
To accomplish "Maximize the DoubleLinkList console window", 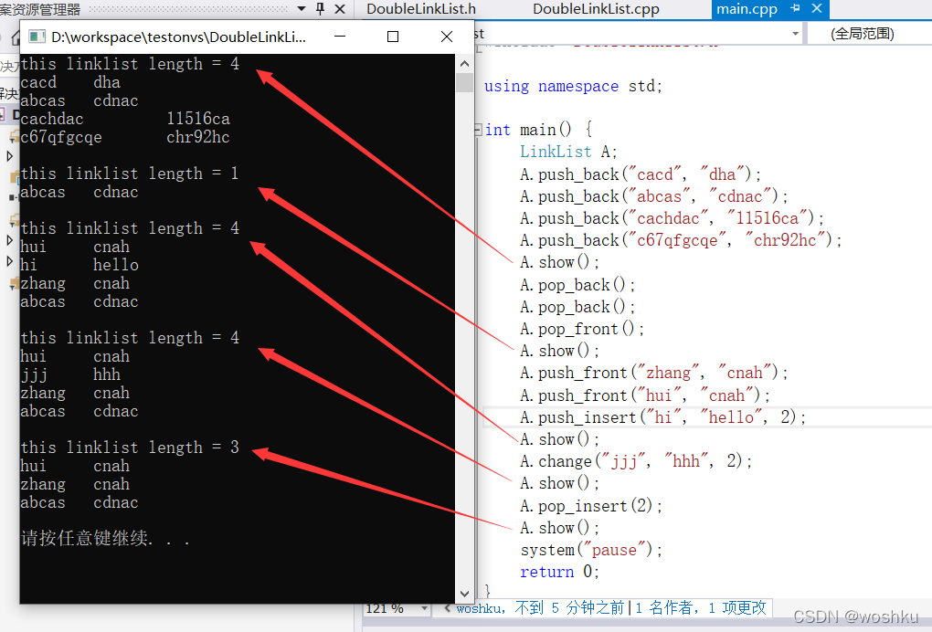I will 393,37.
